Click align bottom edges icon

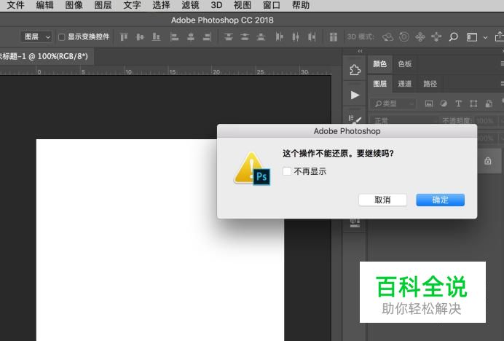(x=156, y=37)
